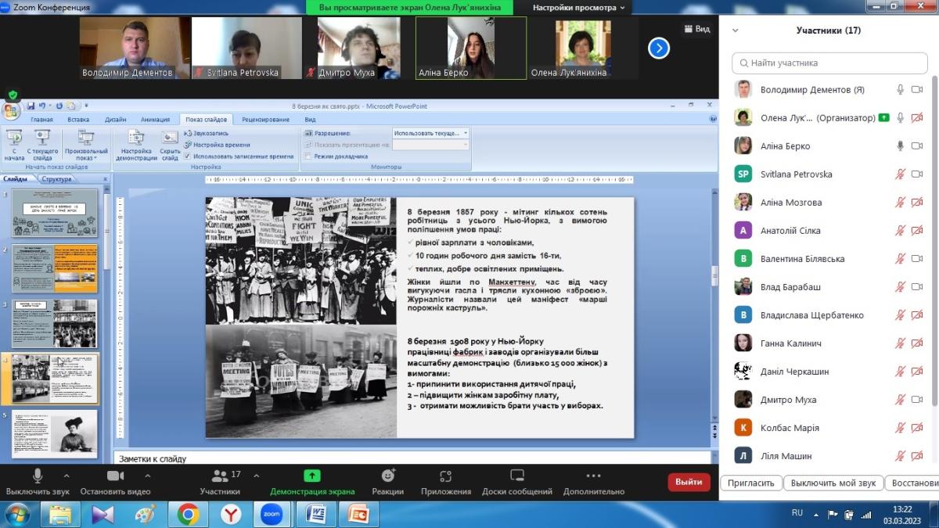Screen dimensions: 939x528
Task: Switch to the 'Анимация' ribbon tab
Action: click(x=155, y=120)
